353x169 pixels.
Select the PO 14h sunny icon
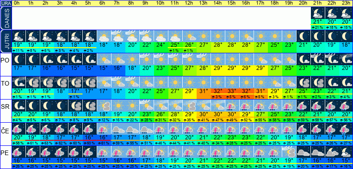218,59
